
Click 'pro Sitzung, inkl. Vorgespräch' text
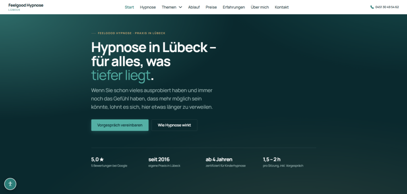click(283, 166)
